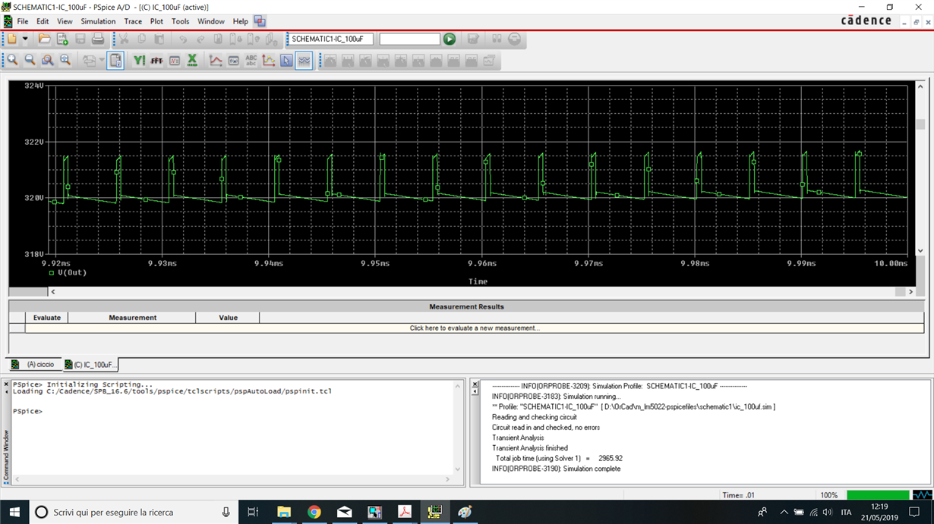Image resolution: width=934 pixels, height=524 pixels.
Task: Switch to the (A) ciccio tab
Action: 36,364
